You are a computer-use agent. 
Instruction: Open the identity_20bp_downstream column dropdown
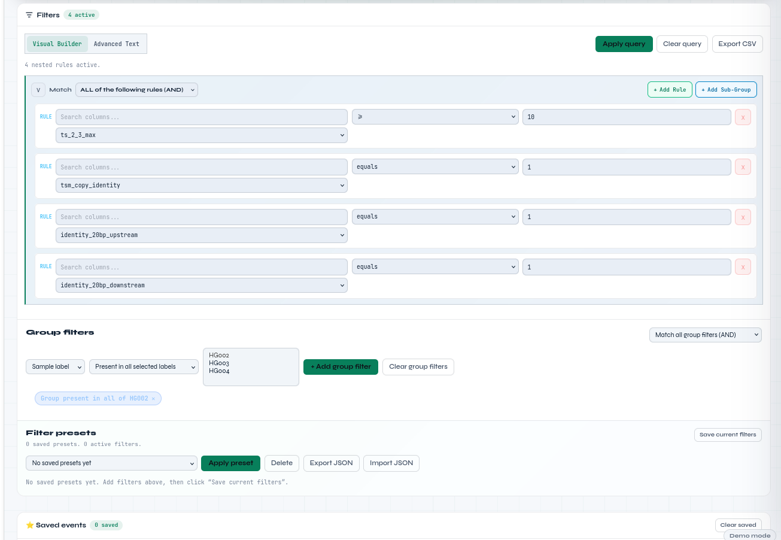[202, 285]
